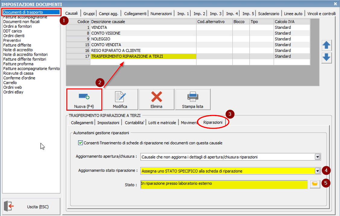The width and height of the screenshot is (340, 216).
Task: Expand Aggiornamento stato riparazione dropdown
Action: point(317,171)
